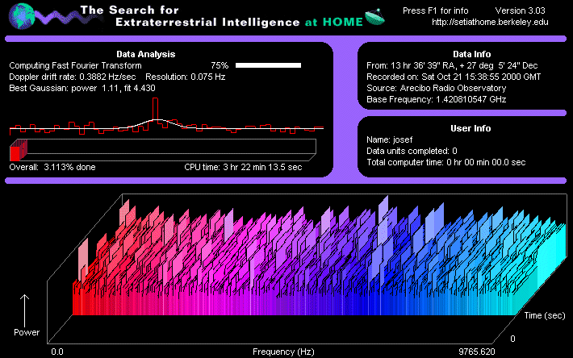Click the Data Info panel heading
Screen dimensions: 573x358
(x=462, y=54)
